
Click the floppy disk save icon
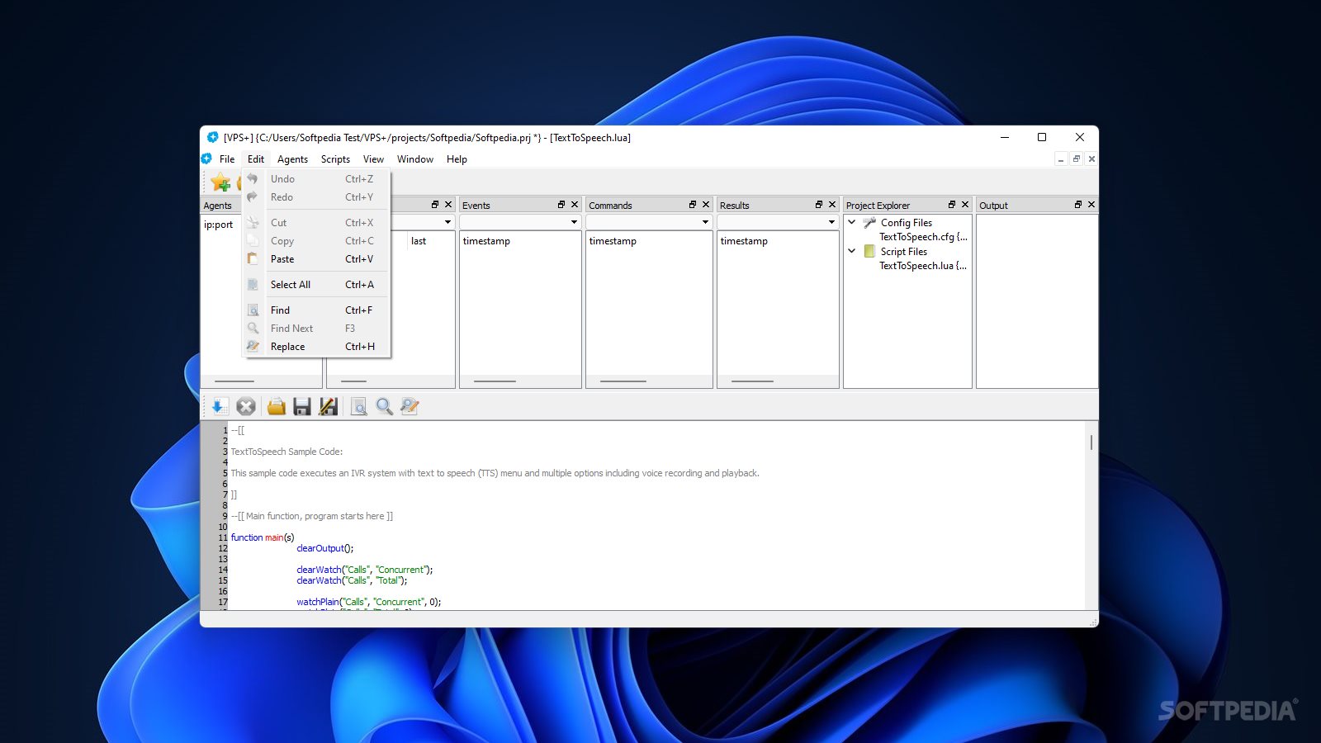coord(302,406)
